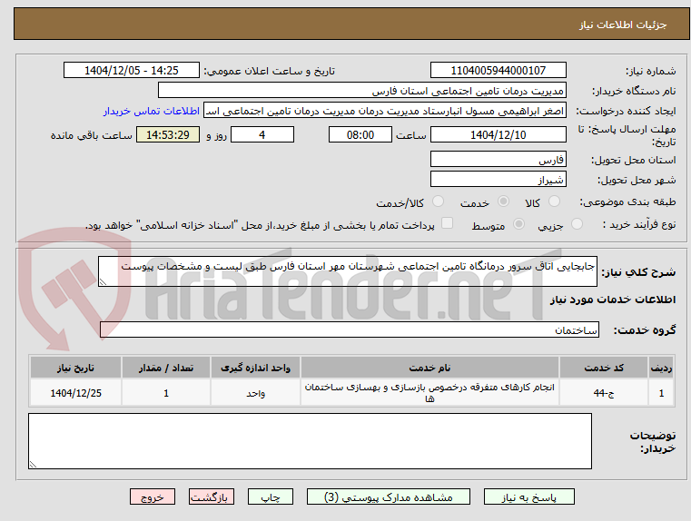Viewport: 691px width, 521px height.
Task: Click the need date cell 1404/12/25
Action: (75, 393)
